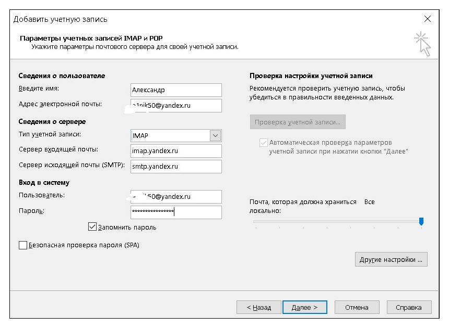Click Проверка учетной записи button
The image size is (449, 328).
point(298,122)
